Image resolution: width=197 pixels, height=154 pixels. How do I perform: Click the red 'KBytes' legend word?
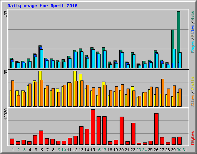tap(193, 138)
